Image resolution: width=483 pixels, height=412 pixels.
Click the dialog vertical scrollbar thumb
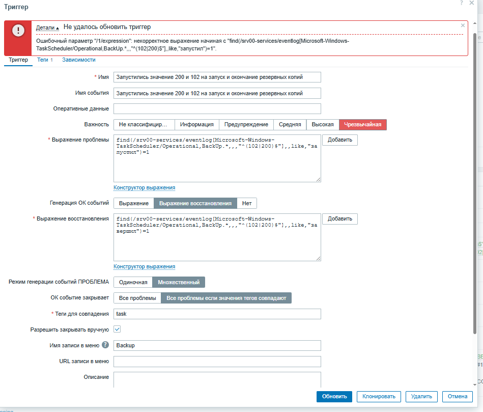[475, 183]
